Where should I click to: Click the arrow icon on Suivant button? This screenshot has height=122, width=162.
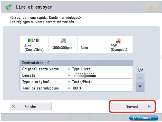tap(149, 106)
